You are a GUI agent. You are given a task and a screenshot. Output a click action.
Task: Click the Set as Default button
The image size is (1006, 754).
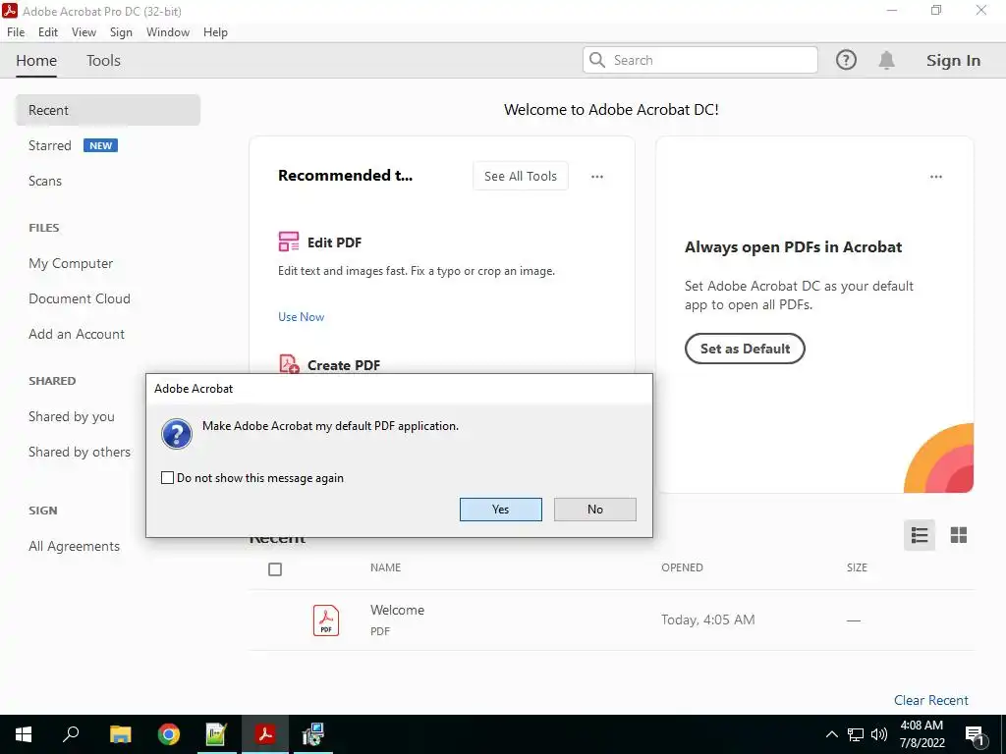tap(745, 349)
